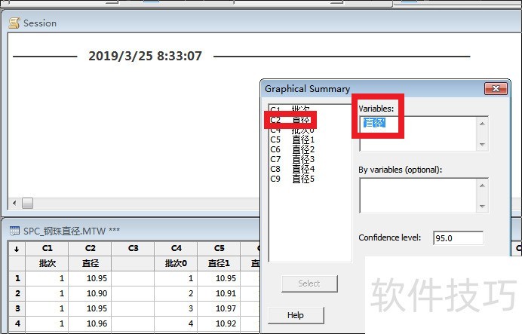Click the Session horizontal scroll thumb
This screenshot has height=334, width=522.
(x=27, y=203)
